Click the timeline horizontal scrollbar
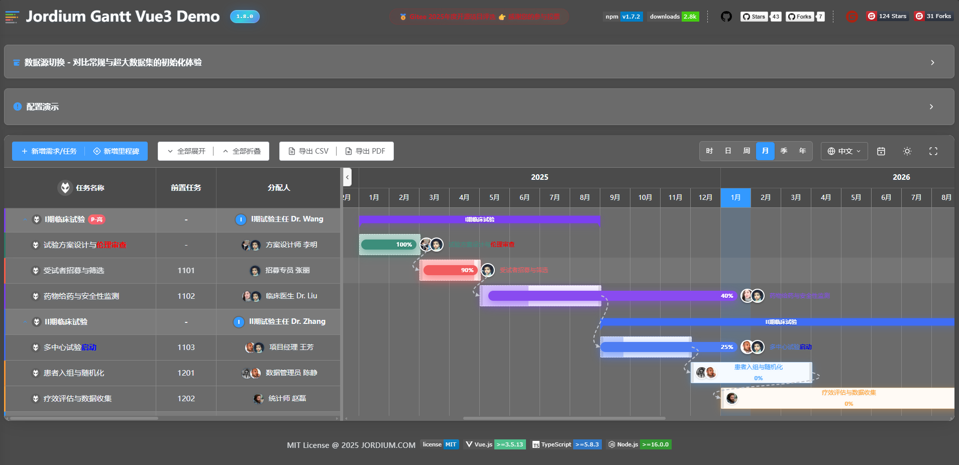The image size is (959, 465). [564, 418]
